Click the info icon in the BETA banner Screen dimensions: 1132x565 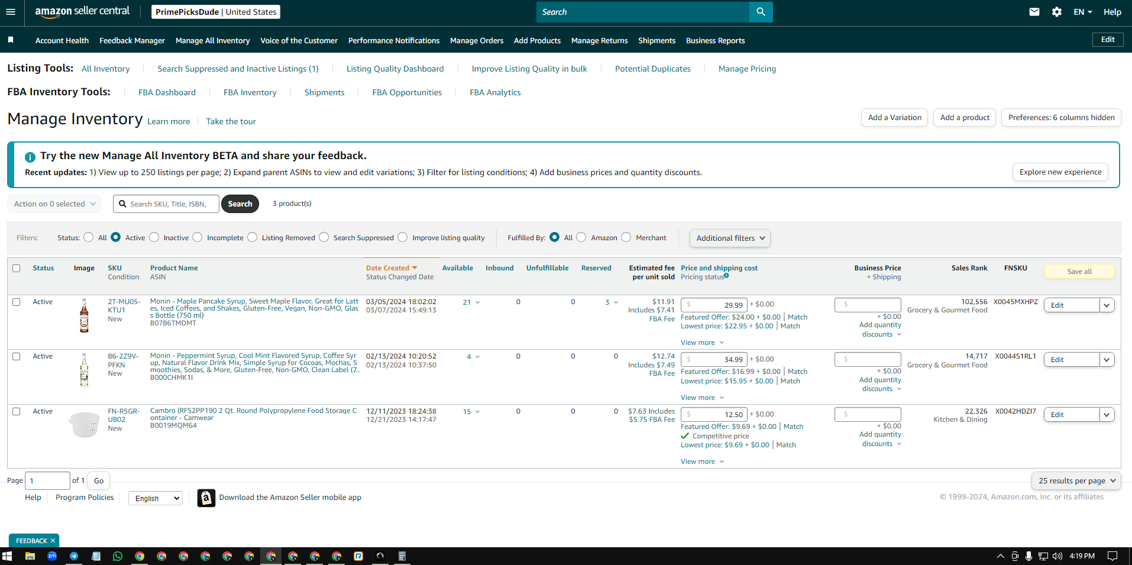pyautogui.click(x=30, y=157)
